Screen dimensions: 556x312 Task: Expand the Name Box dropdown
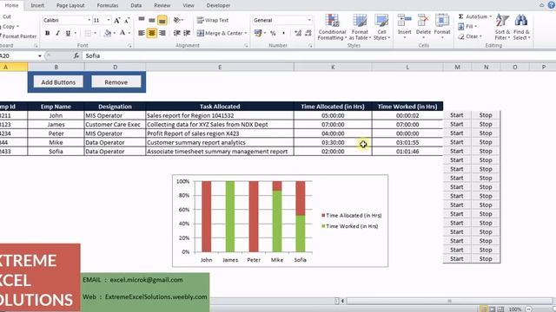[40, 55]
